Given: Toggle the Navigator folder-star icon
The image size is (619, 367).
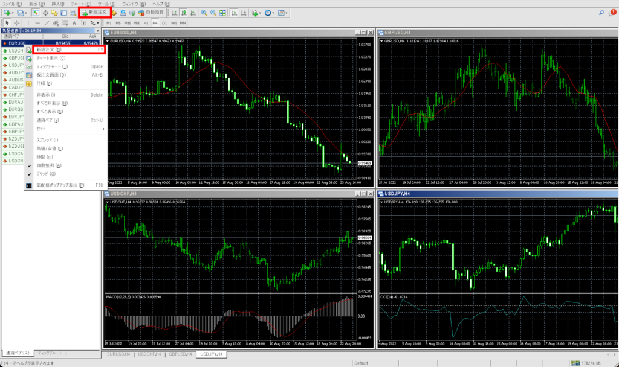Looking at the screenshot, I should 54,13.
